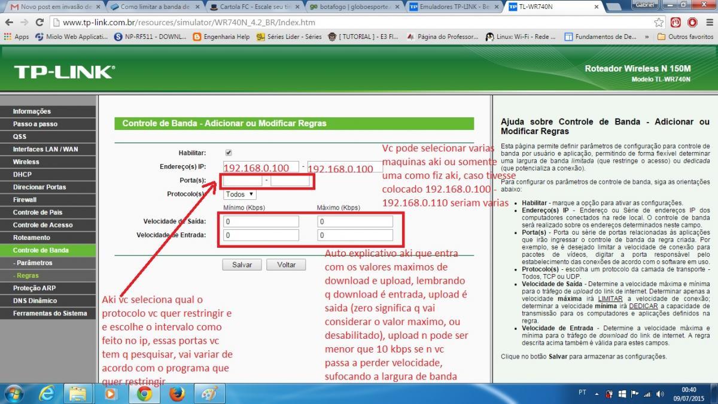718x404 pixels.
Task: Click the browser Back arrow
Action: pos(9,22)
